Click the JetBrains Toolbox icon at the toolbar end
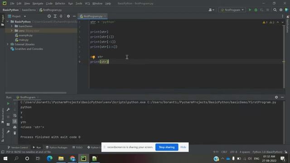This screenshot has width=290, height=163. tap(287, 10)
